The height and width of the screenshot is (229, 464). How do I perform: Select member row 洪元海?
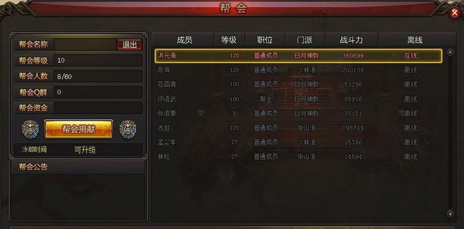[298, 56]
